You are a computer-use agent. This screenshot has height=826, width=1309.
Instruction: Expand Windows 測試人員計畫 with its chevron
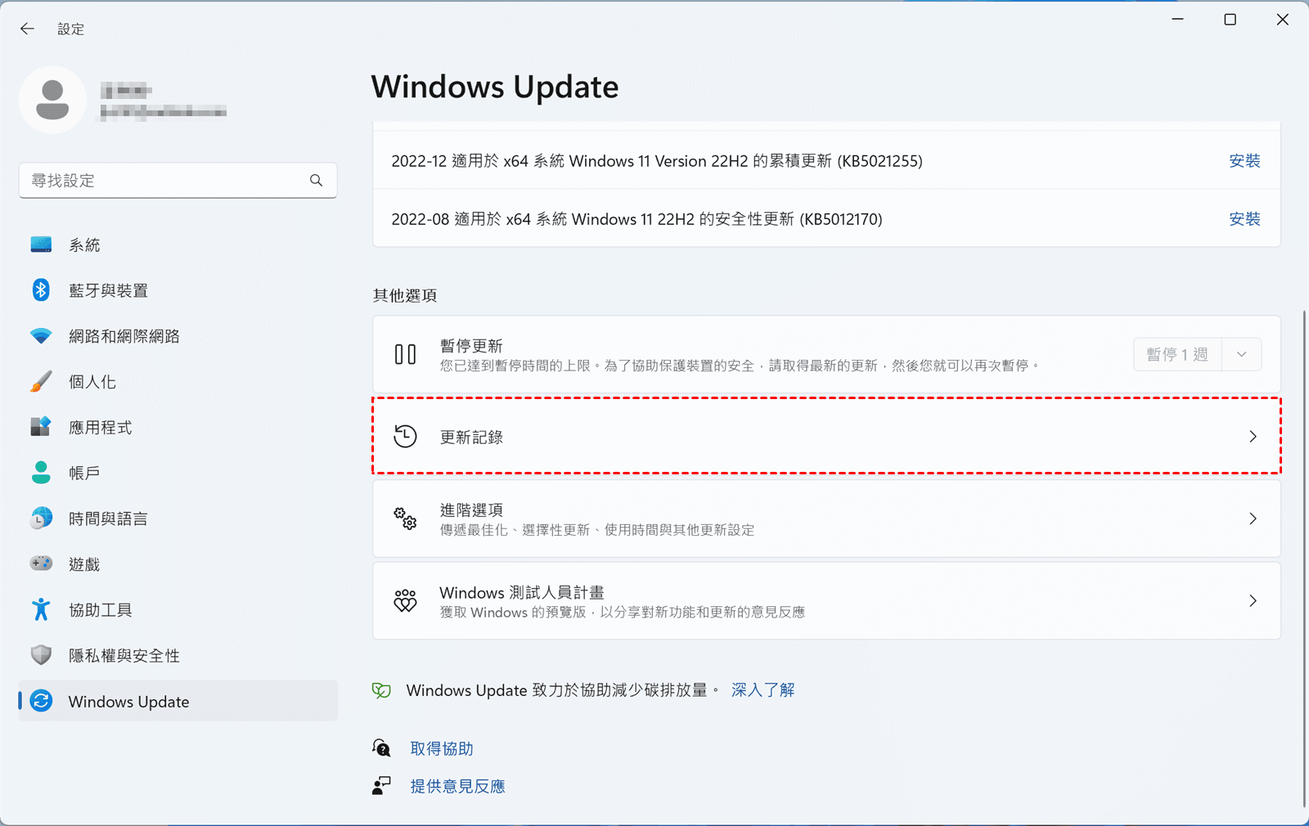pos(1253,601)
